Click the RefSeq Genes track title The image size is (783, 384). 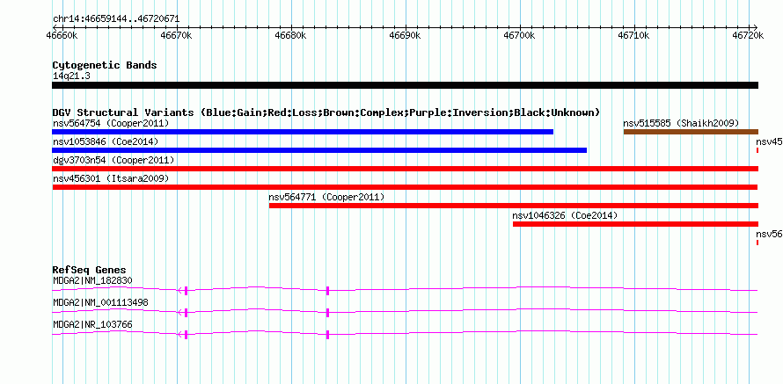90,270
